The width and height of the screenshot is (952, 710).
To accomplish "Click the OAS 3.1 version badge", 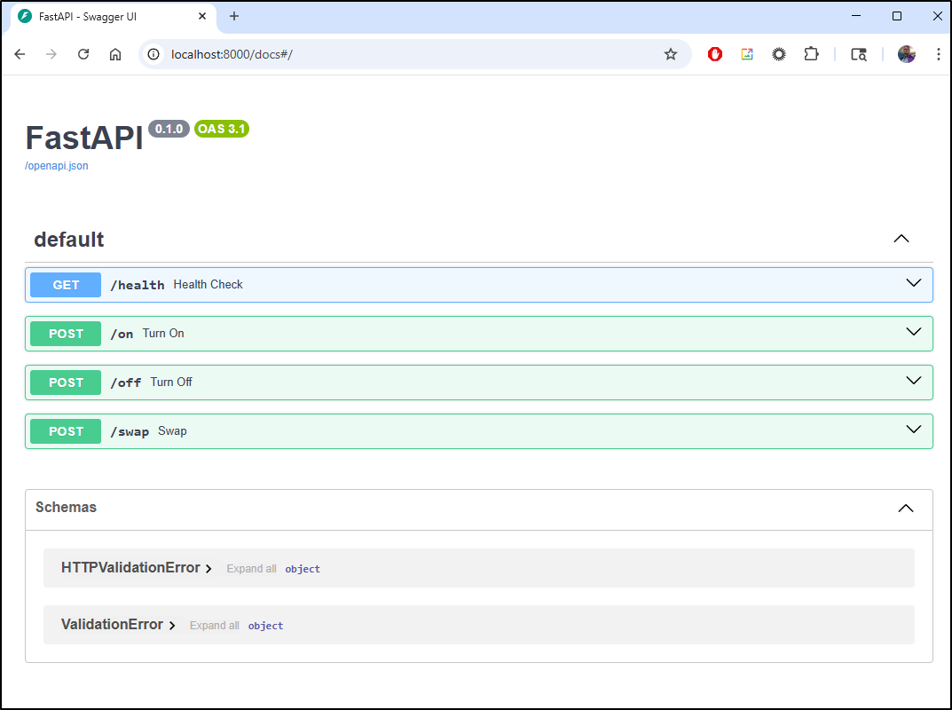I will point(222,129).
